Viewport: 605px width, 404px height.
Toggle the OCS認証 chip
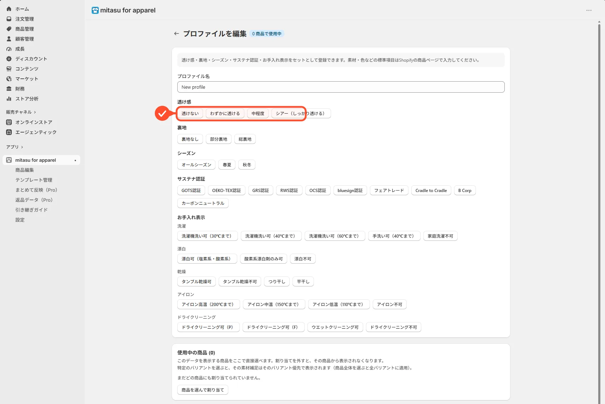click(x=318, y=191)
